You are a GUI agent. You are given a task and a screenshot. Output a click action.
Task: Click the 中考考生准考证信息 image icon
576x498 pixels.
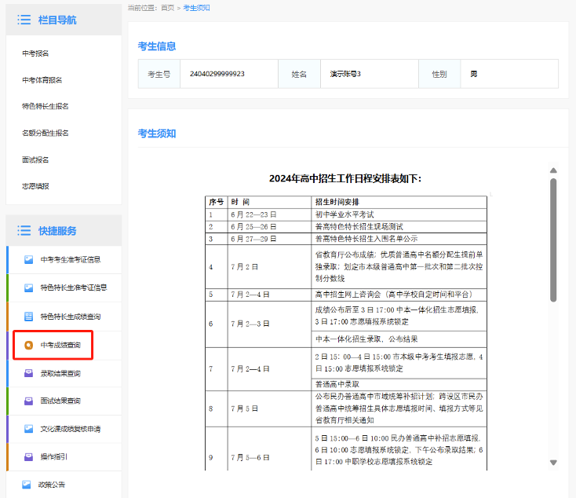pyautogui.click(x=29, y=260)
